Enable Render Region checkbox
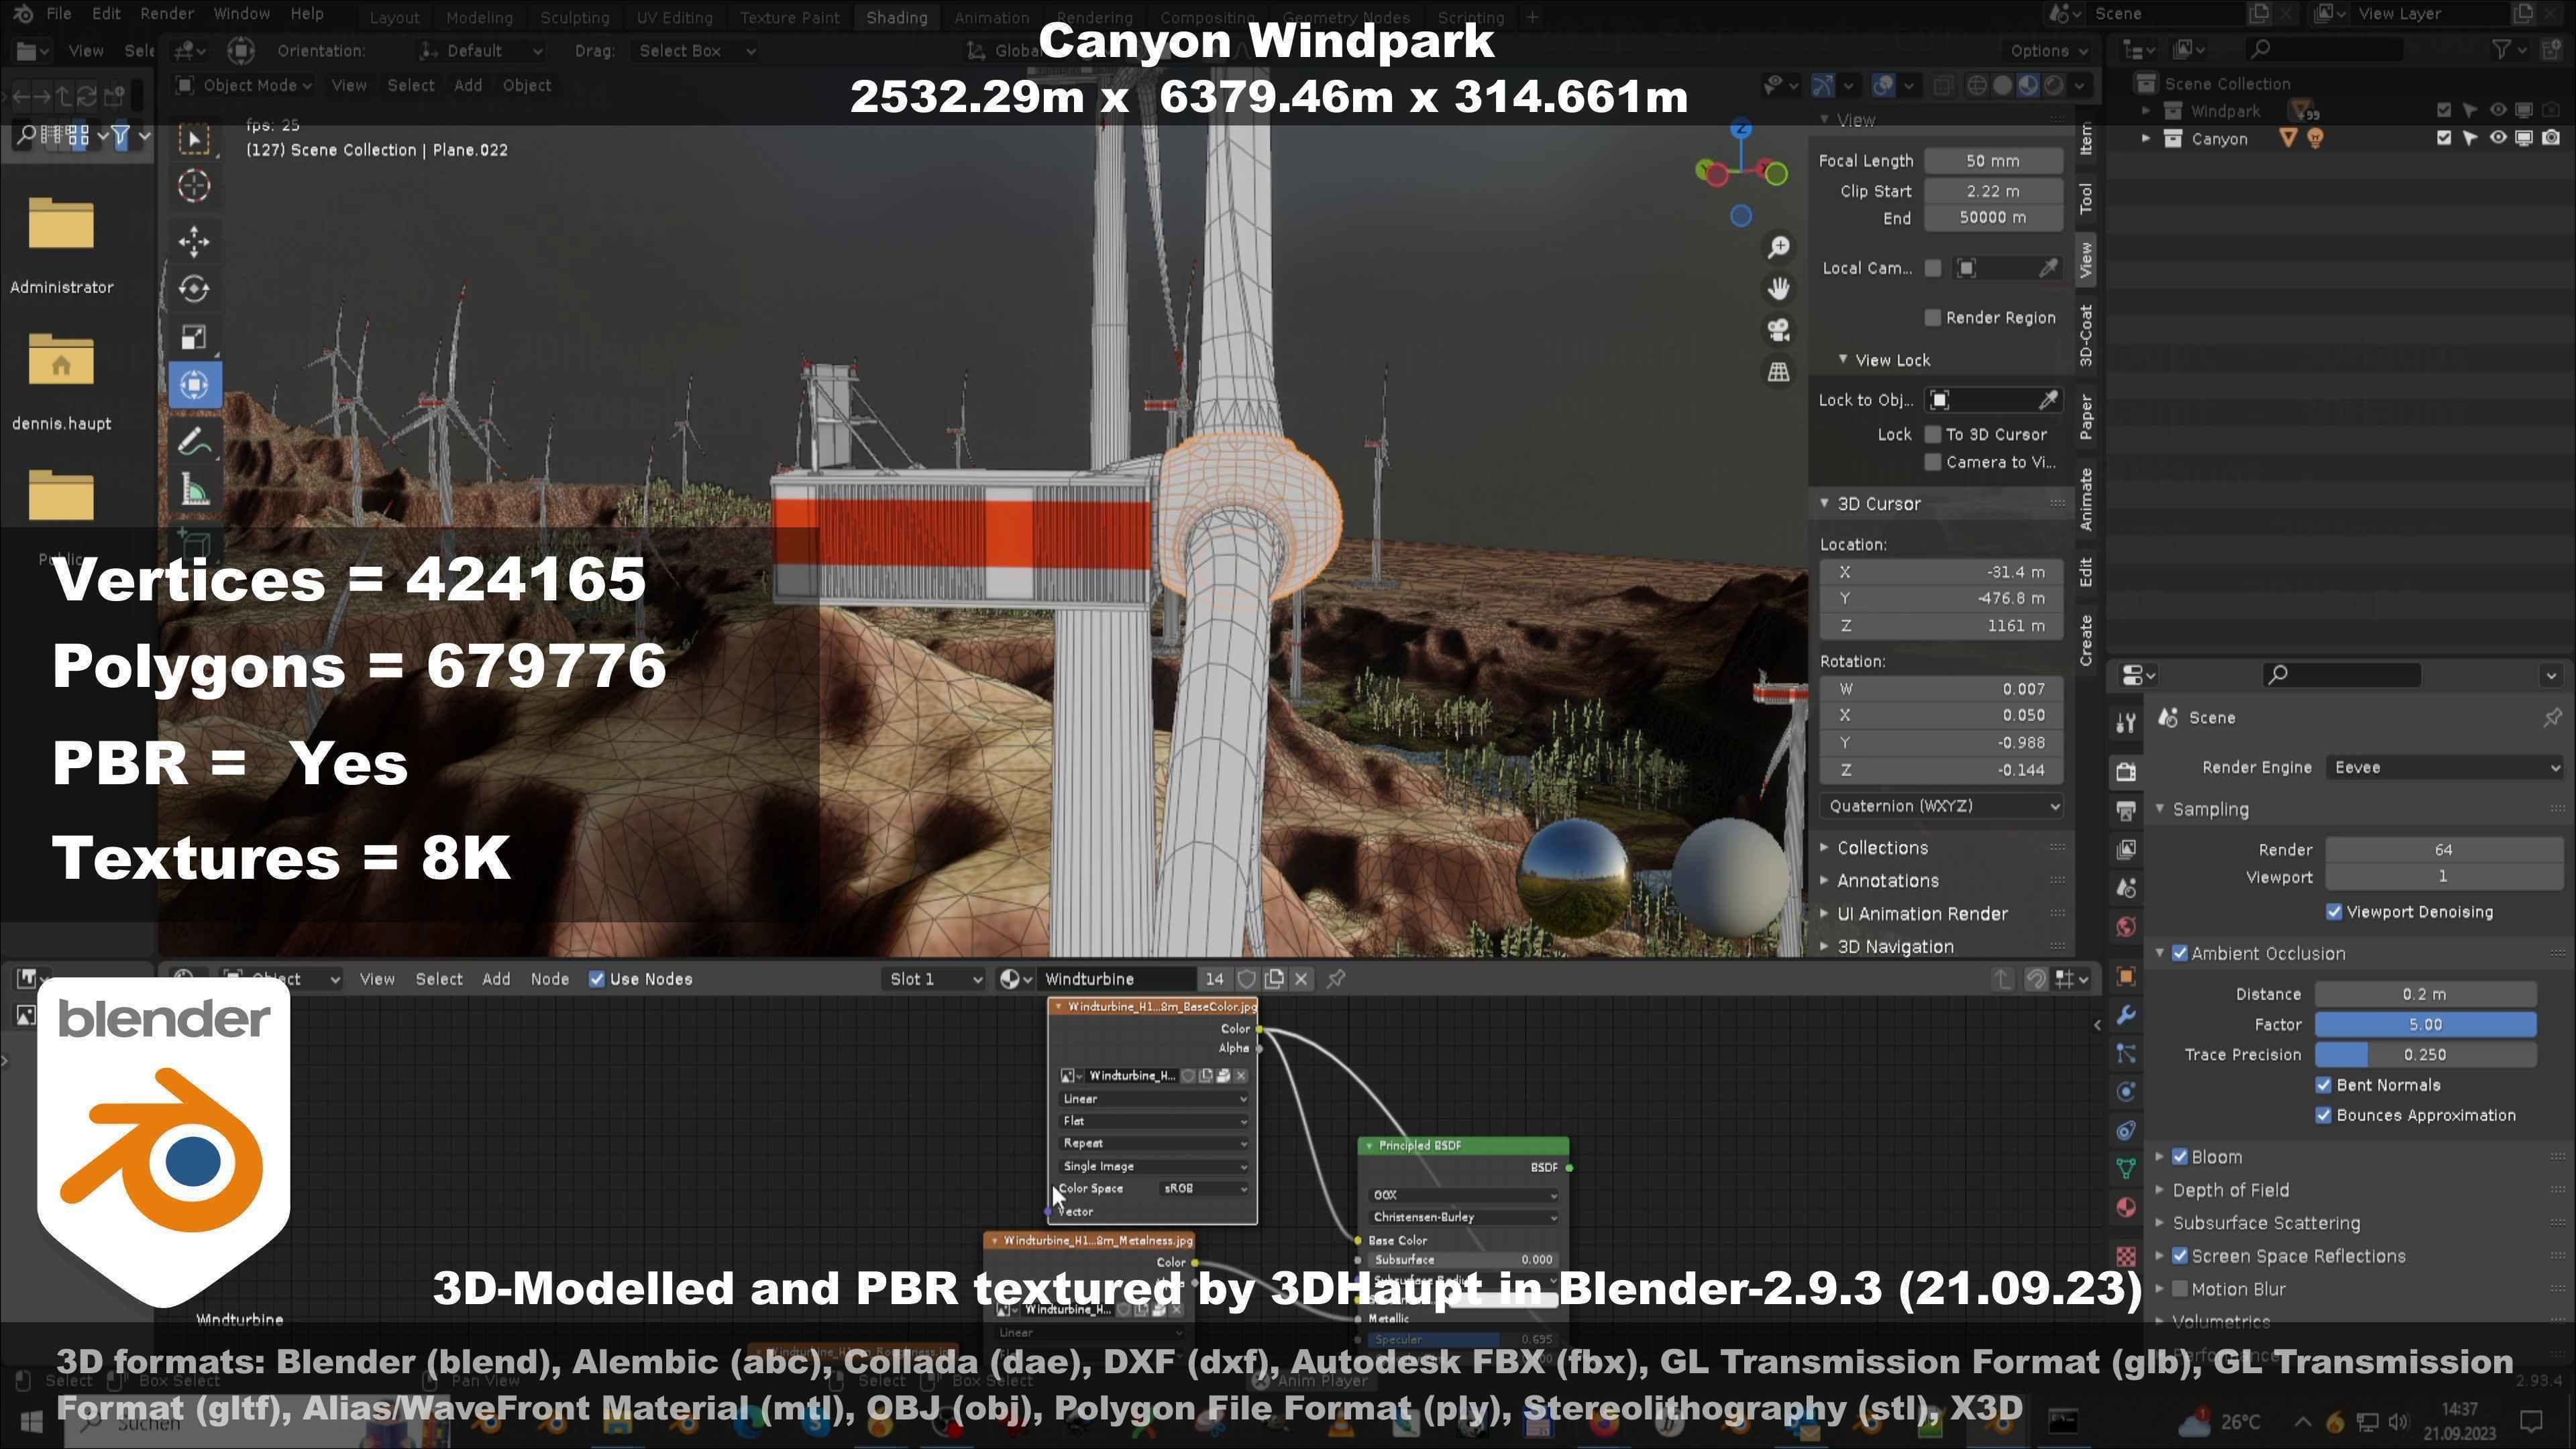The image size is (2576, 1449). tap(1933, 317)
